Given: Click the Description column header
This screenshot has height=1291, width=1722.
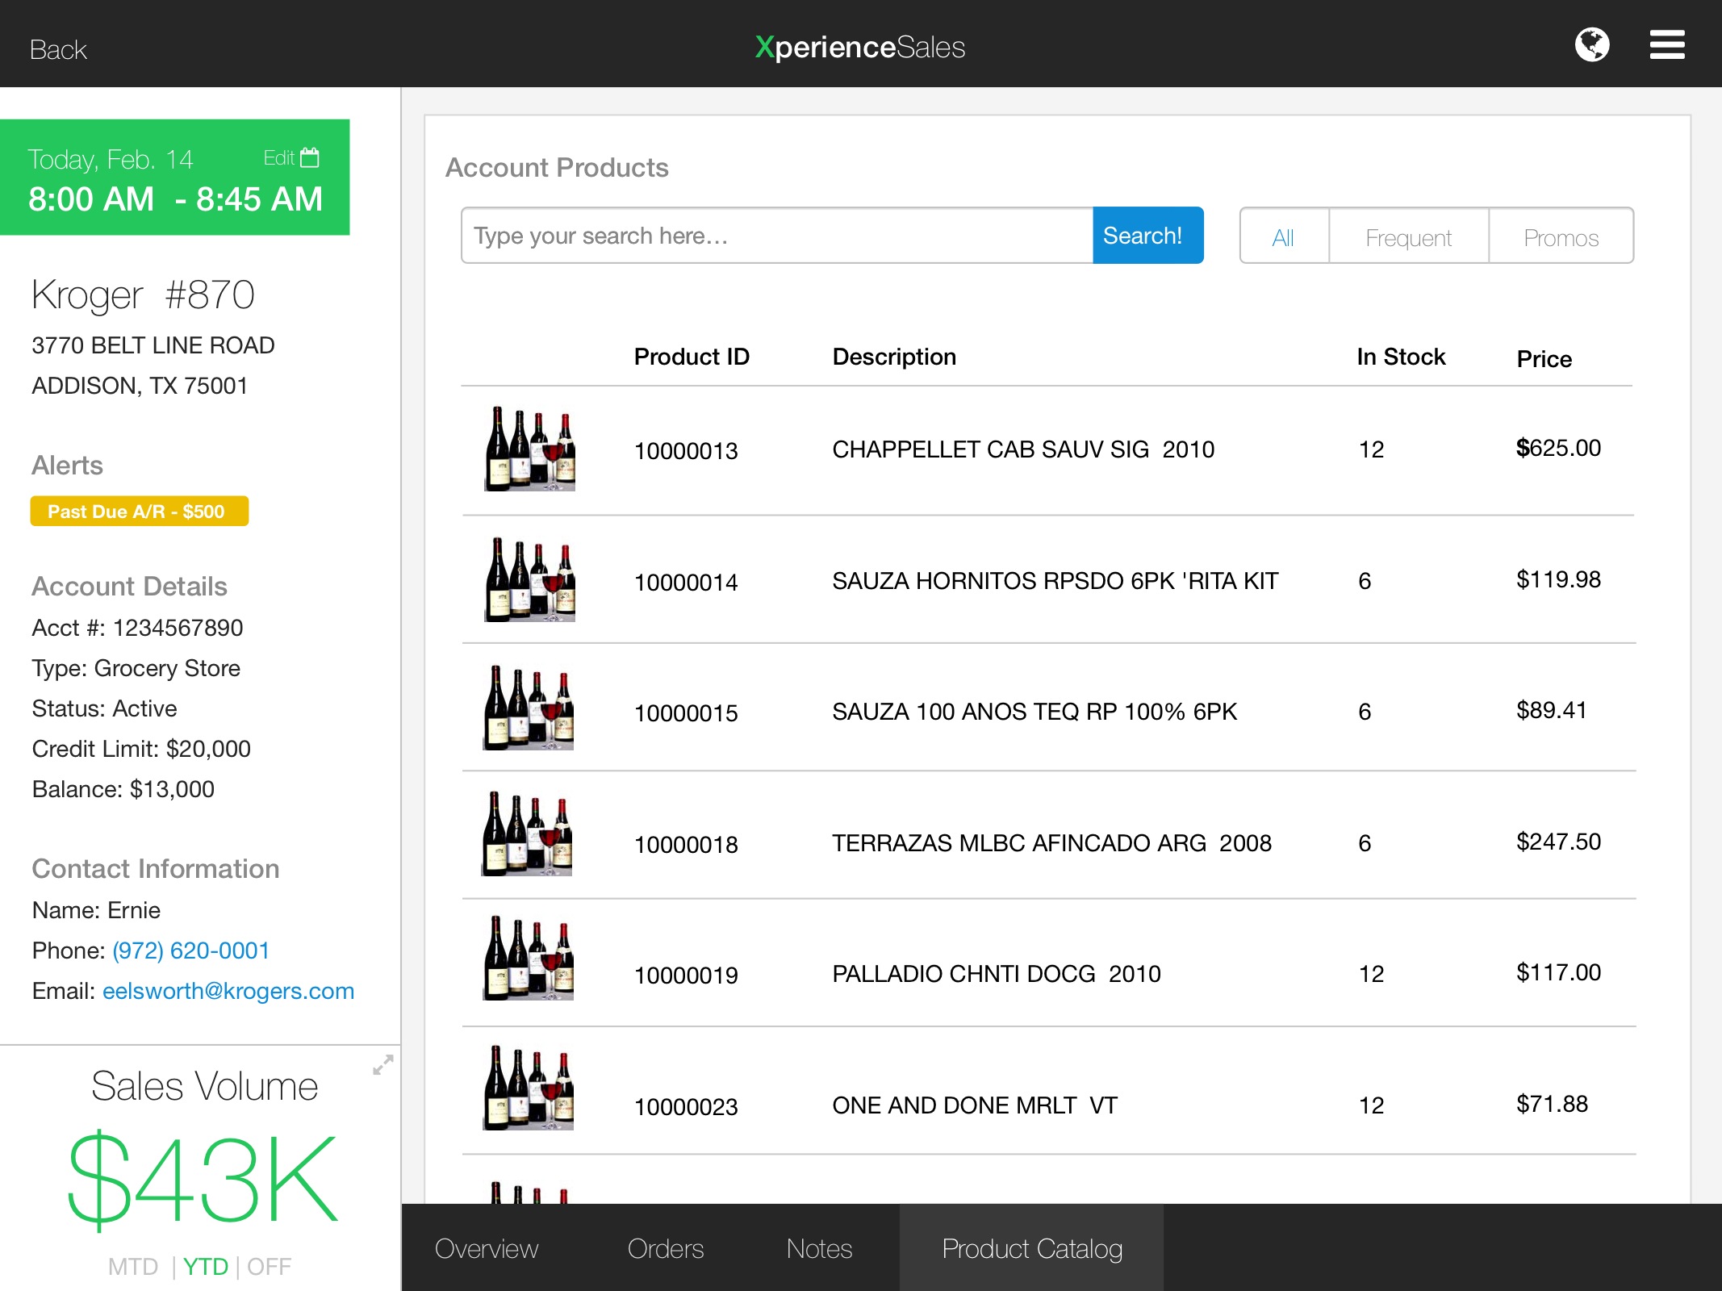Looking at the screenshot, I should click(x=894, y=357).
